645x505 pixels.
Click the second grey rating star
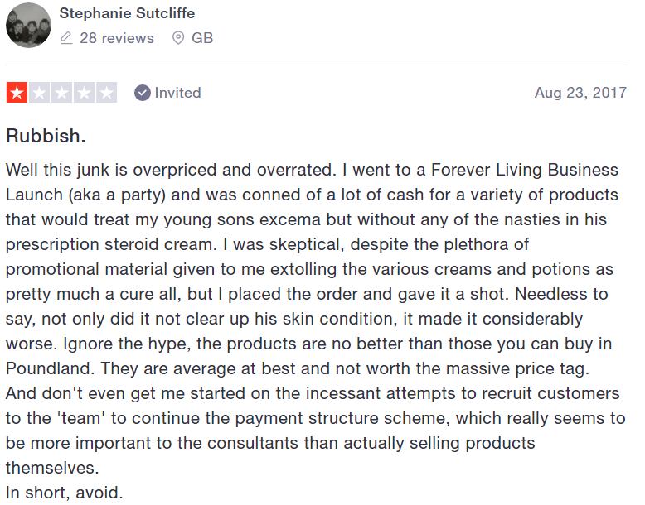click(40, 93)
